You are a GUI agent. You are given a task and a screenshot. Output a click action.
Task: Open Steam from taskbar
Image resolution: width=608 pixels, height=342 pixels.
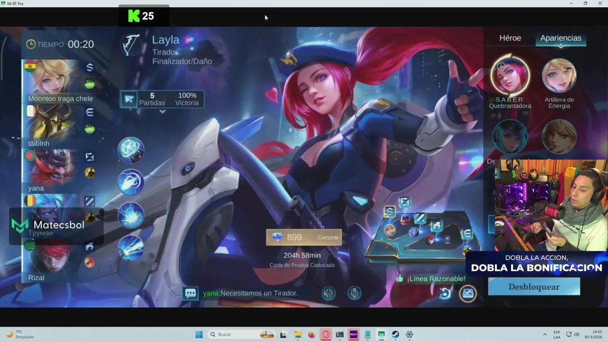pyautogui.click(x=395, y=334)
